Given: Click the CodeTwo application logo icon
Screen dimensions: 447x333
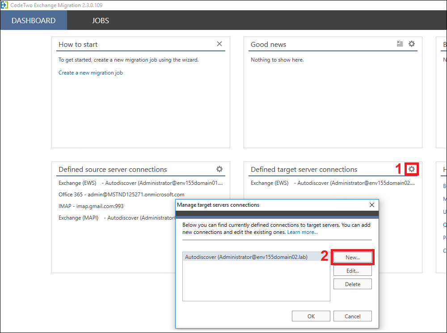Looking at the screenshot, I should click(4, 5).
